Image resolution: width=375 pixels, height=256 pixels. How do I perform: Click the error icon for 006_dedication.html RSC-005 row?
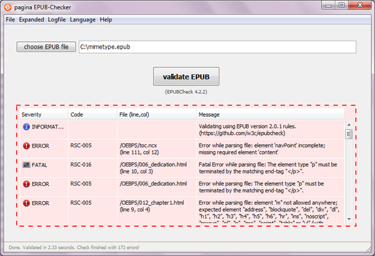(x=26, y=184)
